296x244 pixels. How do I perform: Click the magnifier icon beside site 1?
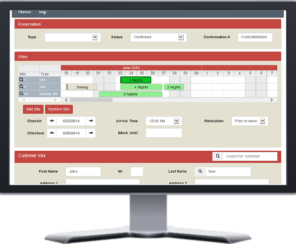[21, 80]
